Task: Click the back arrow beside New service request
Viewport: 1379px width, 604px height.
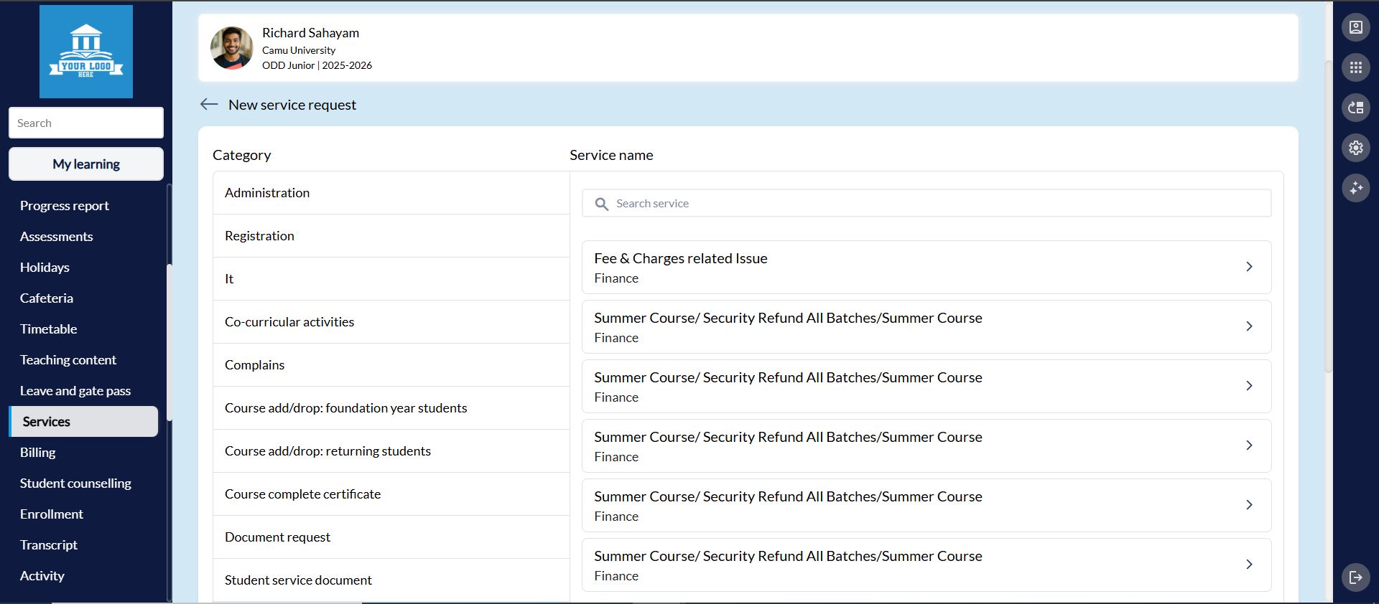Action: (x=209, y=105)
